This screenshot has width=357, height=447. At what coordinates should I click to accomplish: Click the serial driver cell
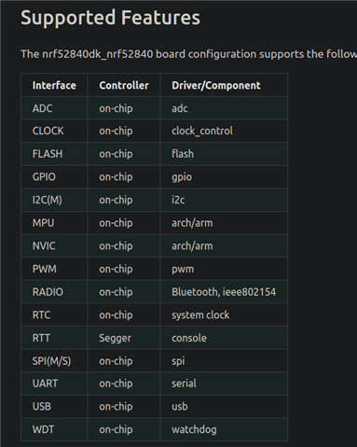(224, 384)
